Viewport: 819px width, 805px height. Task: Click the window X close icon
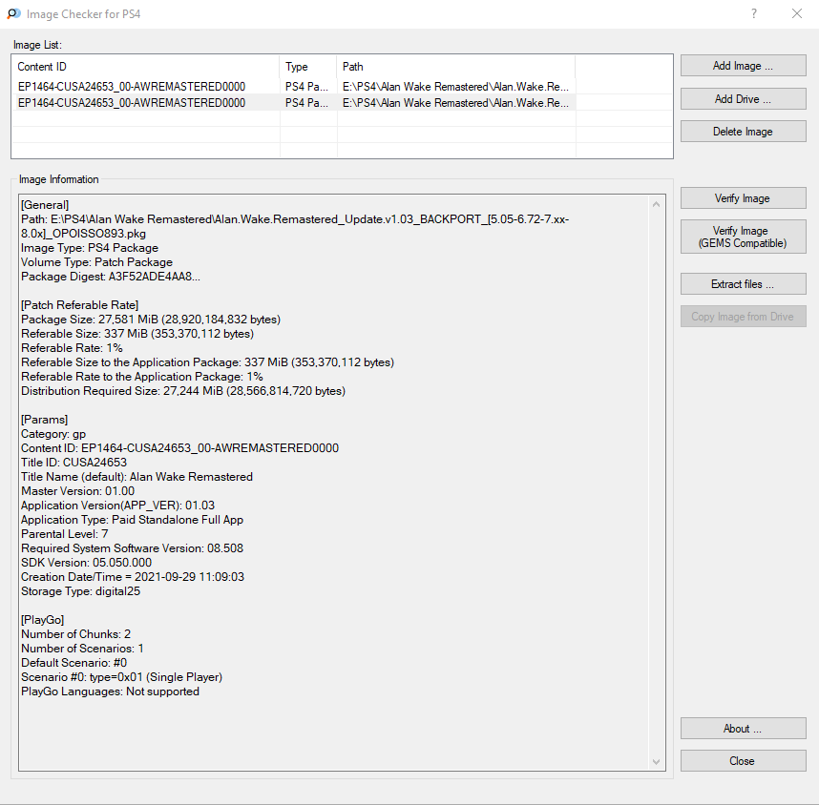(x=796, y=13)
